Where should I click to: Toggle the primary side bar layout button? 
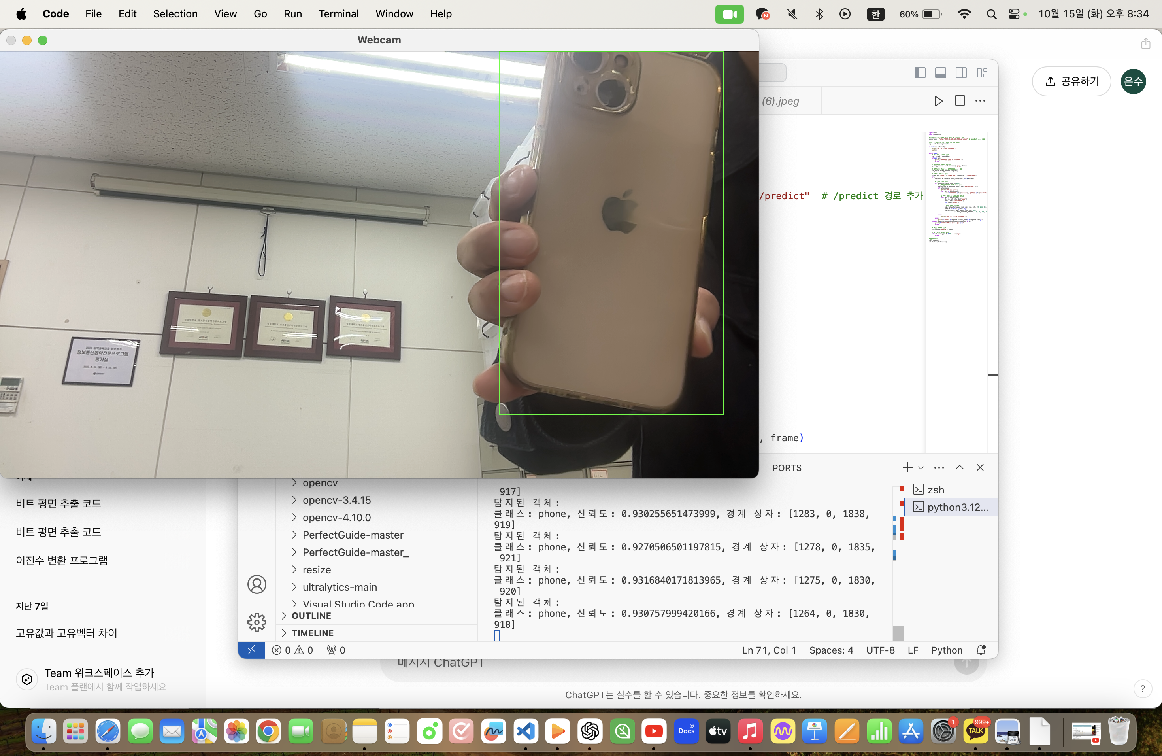pyautogui.click(x=920, y=73)
